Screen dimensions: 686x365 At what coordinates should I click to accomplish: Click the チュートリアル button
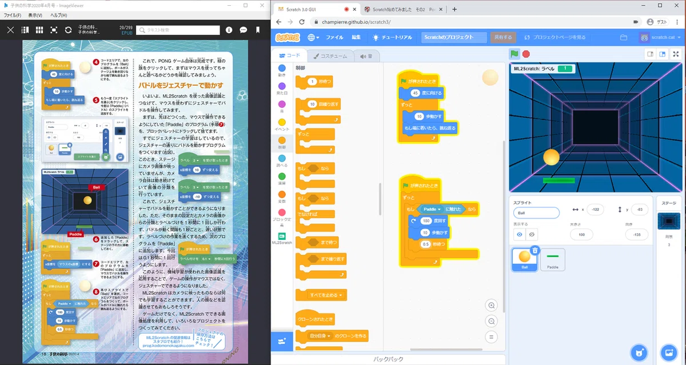pyautogui.click(x=393, y=37)
